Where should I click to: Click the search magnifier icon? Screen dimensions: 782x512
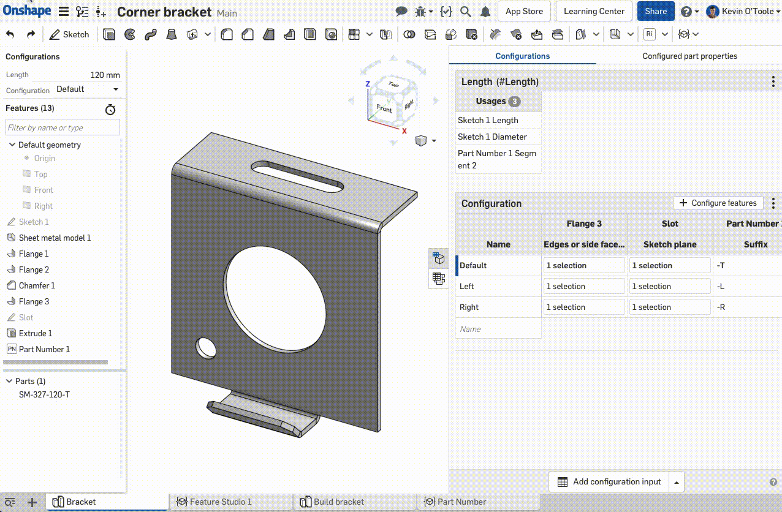[x=465, y=11]
